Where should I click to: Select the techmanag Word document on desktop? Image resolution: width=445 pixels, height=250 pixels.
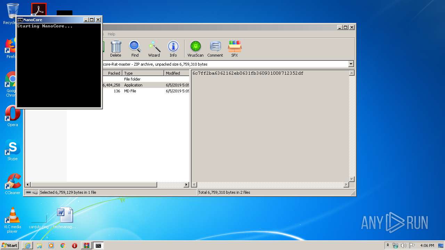coord(65,218)
